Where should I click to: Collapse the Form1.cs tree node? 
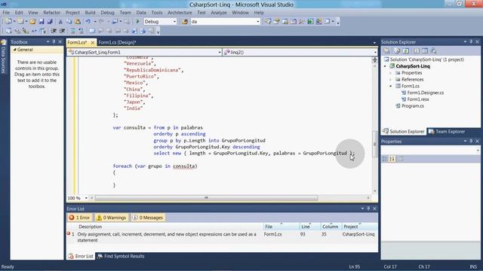(x=391, y=87)
